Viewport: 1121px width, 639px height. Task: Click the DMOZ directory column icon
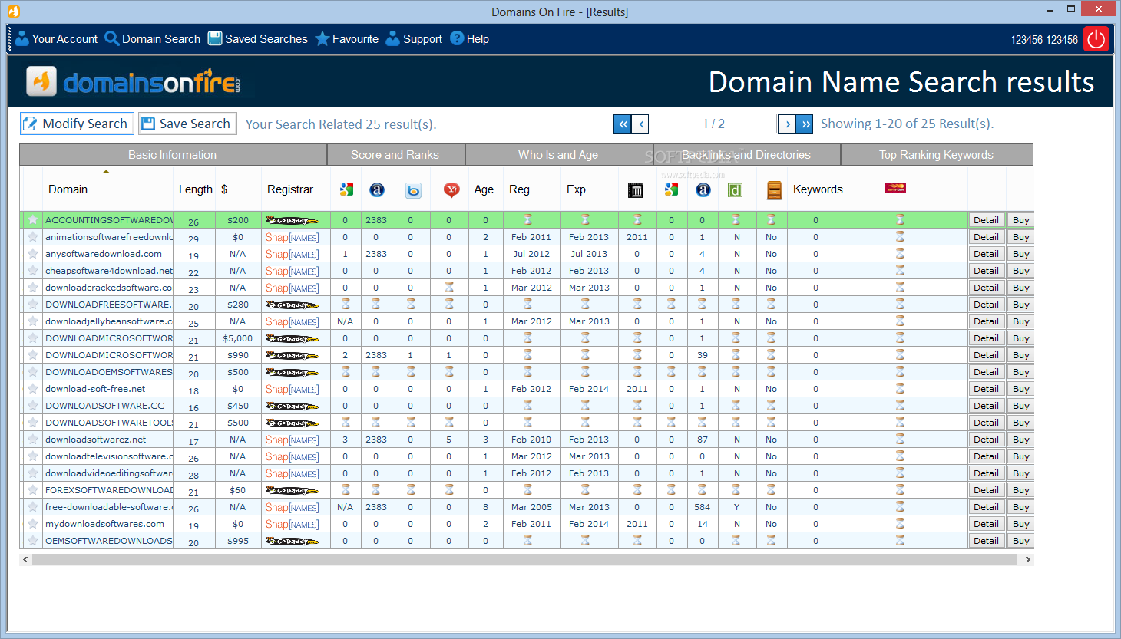(735, 190)
